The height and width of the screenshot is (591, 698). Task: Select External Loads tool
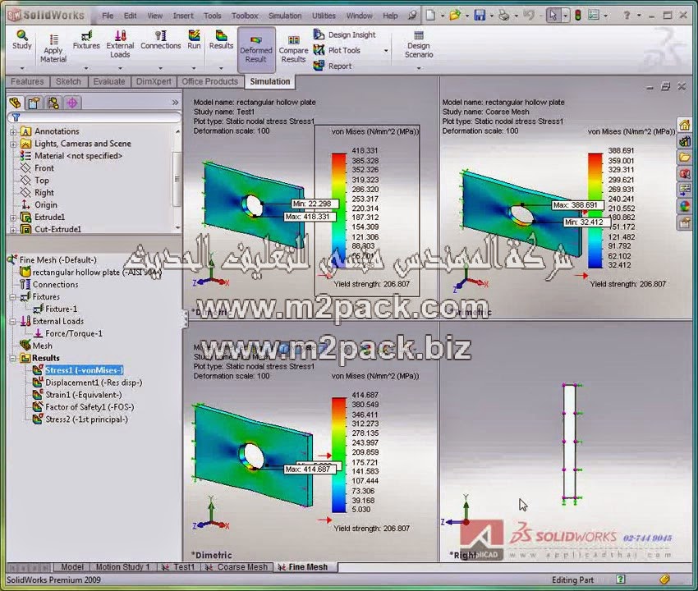coord(120,44)
